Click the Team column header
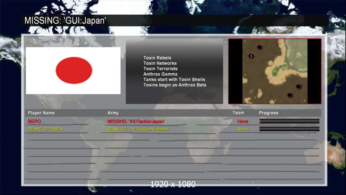Screen dimensions: 346x195 click(238, 113)
